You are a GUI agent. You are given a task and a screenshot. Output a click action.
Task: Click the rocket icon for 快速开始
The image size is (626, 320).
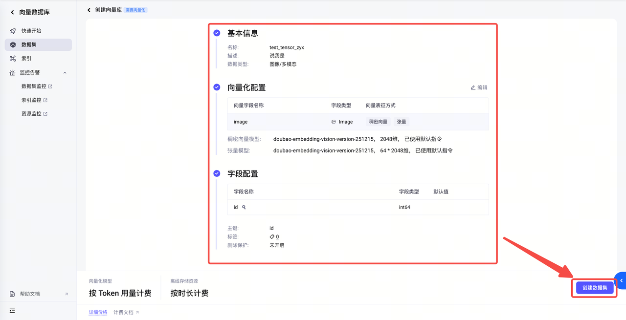click(13, 31)
